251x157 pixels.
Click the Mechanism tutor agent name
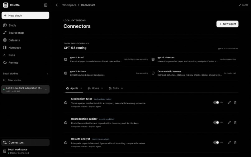click(82, 99)
